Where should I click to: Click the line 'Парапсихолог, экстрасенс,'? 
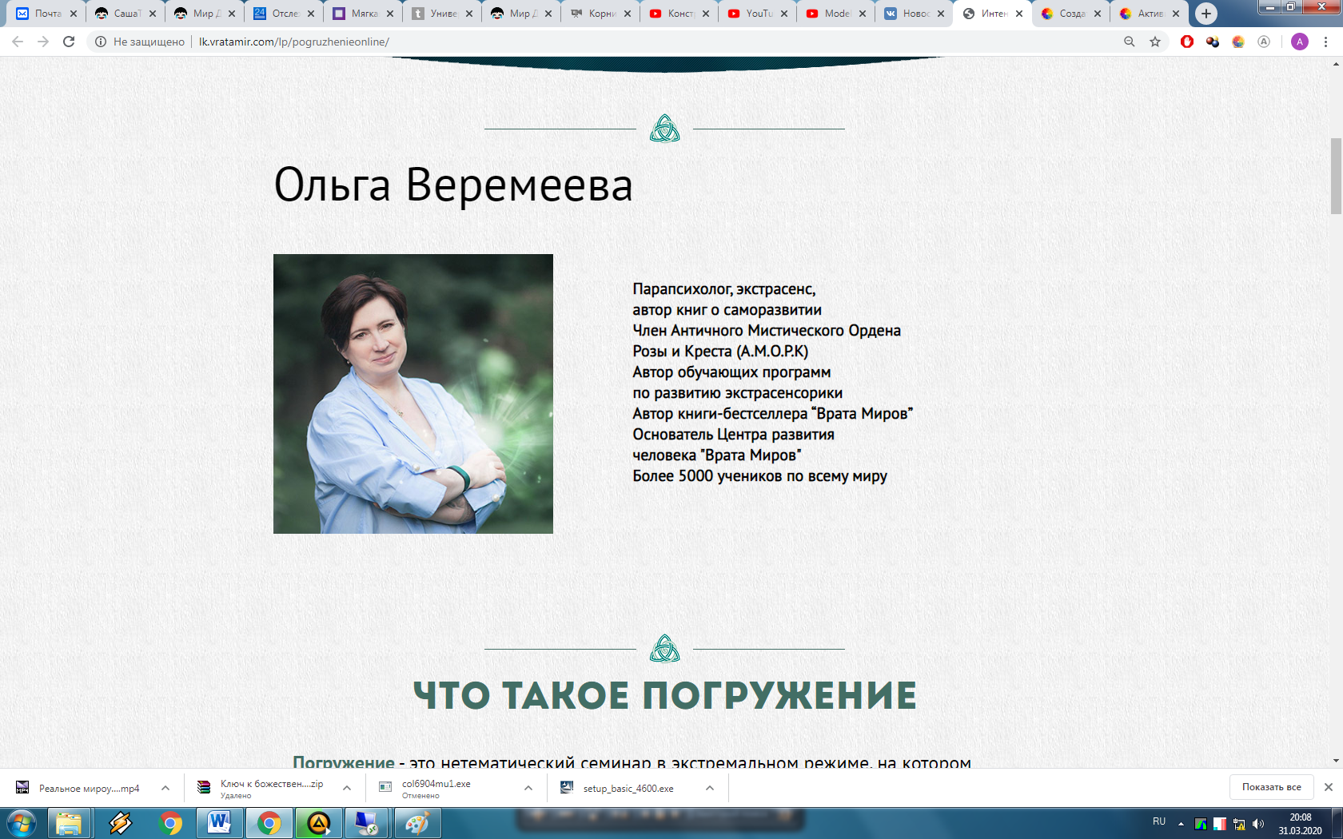pyautogui.click(x=724, y=289)
